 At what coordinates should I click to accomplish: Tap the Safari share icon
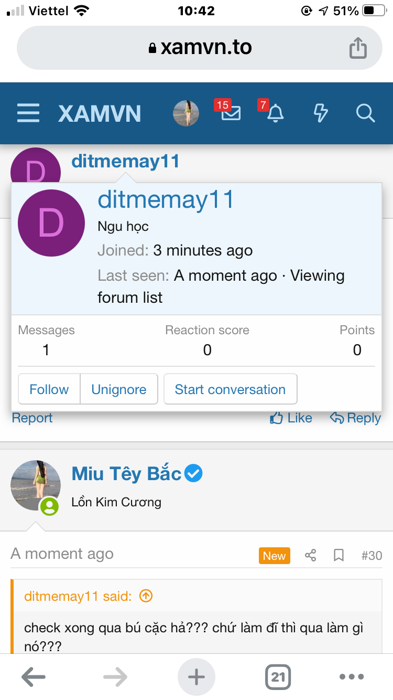(x=358, y=48)
